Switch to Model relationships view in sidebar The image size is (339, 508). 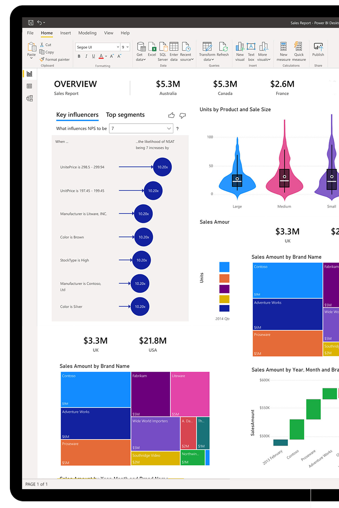(x=29, y=98)
